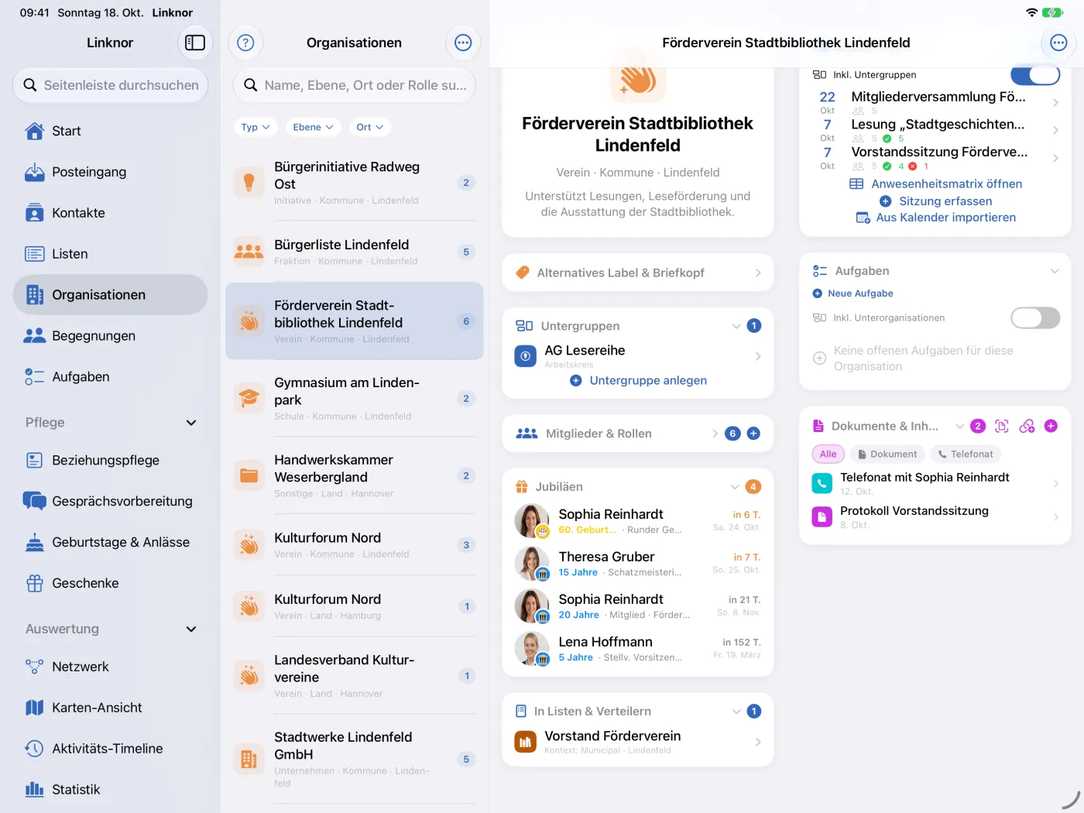Open the Netzwerk view
Screen dimensions: 1084x813
click(x=110, y=667)
